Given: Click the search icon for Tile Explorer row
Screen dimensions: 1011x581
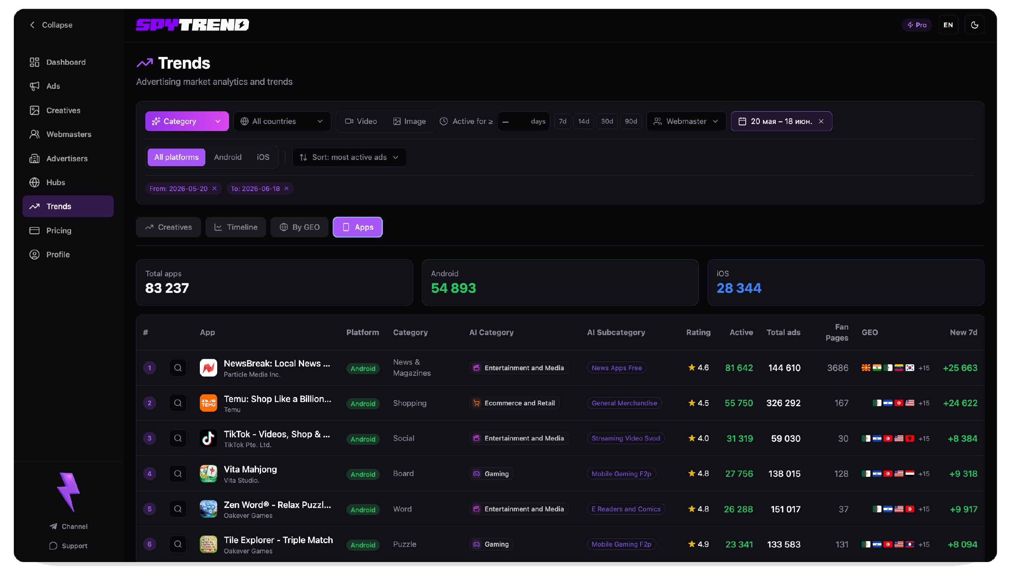Looking at the screenshot, I should click(x=178, y=544).
